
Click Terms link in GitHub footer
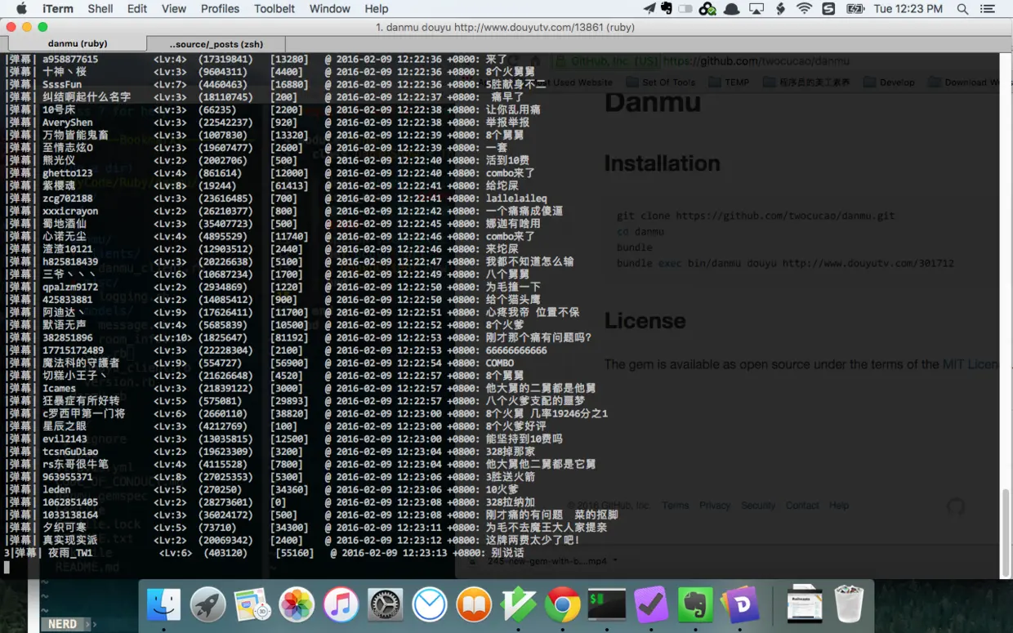pyautogui.click(x=676, y=506)
